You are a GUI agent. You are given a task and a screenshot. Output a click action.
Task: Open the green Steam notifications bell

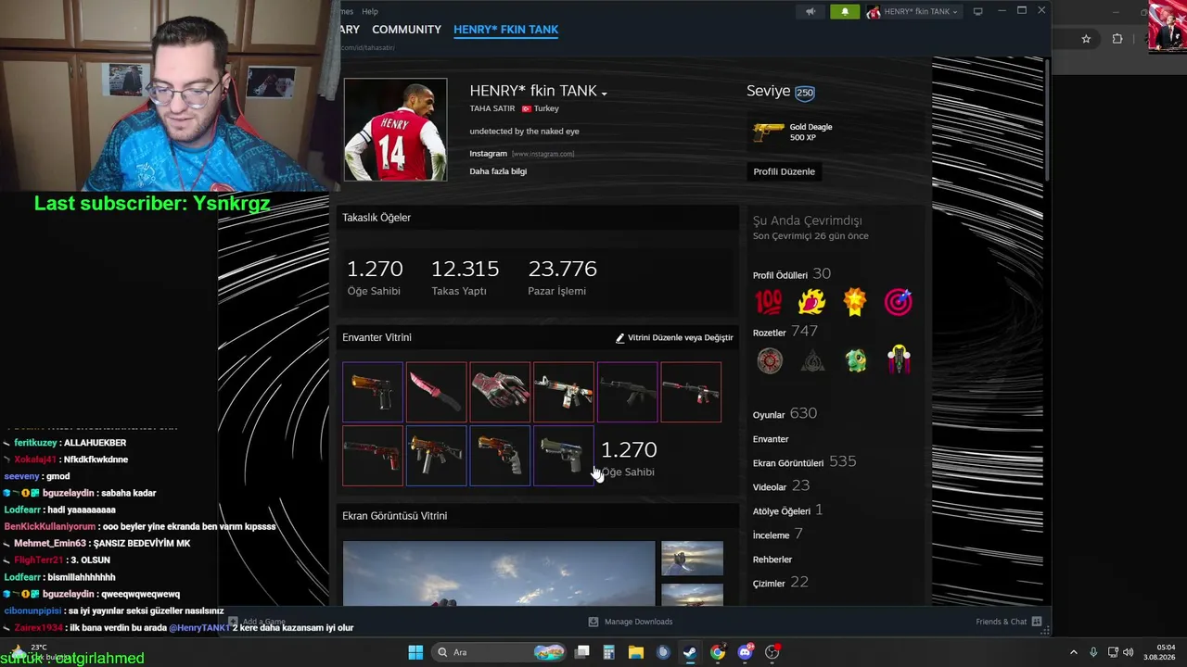tap(845, 12)
